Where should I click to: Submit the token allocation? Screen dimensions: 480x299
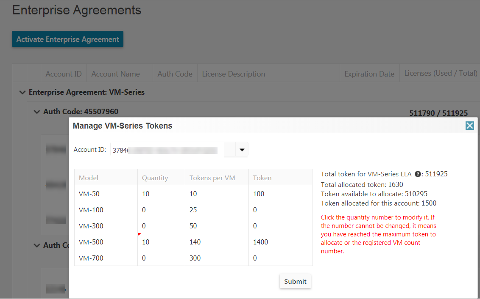(x=295, y=281)
